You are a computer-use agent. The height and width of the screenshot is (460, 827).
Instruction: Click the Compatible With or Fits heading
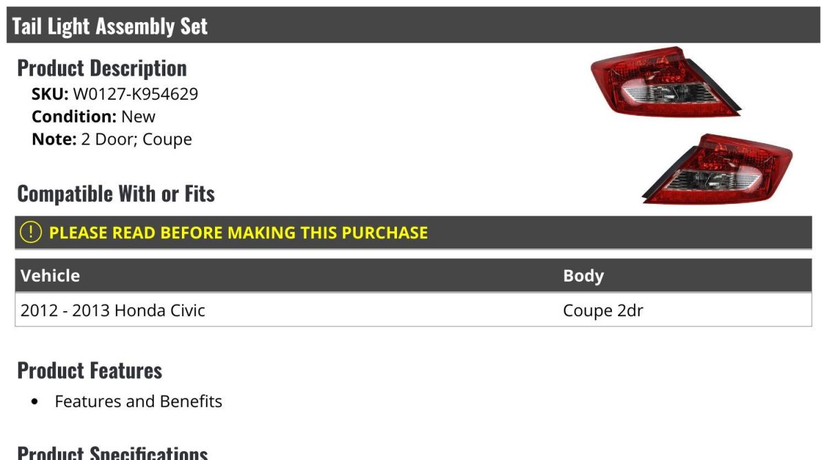[x=116, y=194]
